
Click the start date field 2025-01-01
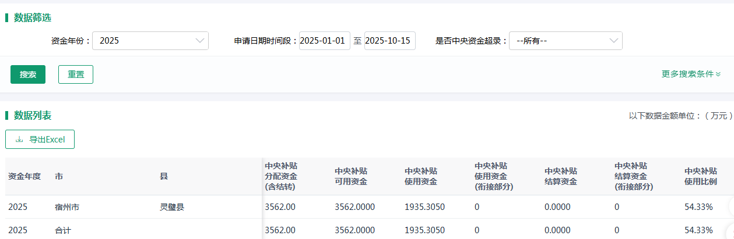(x=324, y=41)
